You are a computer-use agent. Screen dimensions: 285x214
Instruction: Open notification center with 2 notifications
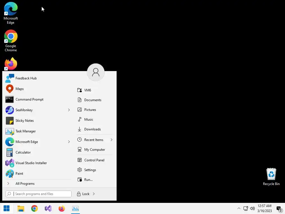point(279,209)
